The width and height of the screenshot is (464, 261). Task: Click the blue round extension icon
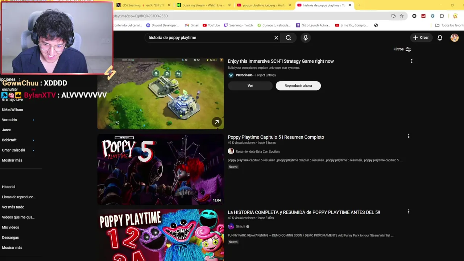432,16
